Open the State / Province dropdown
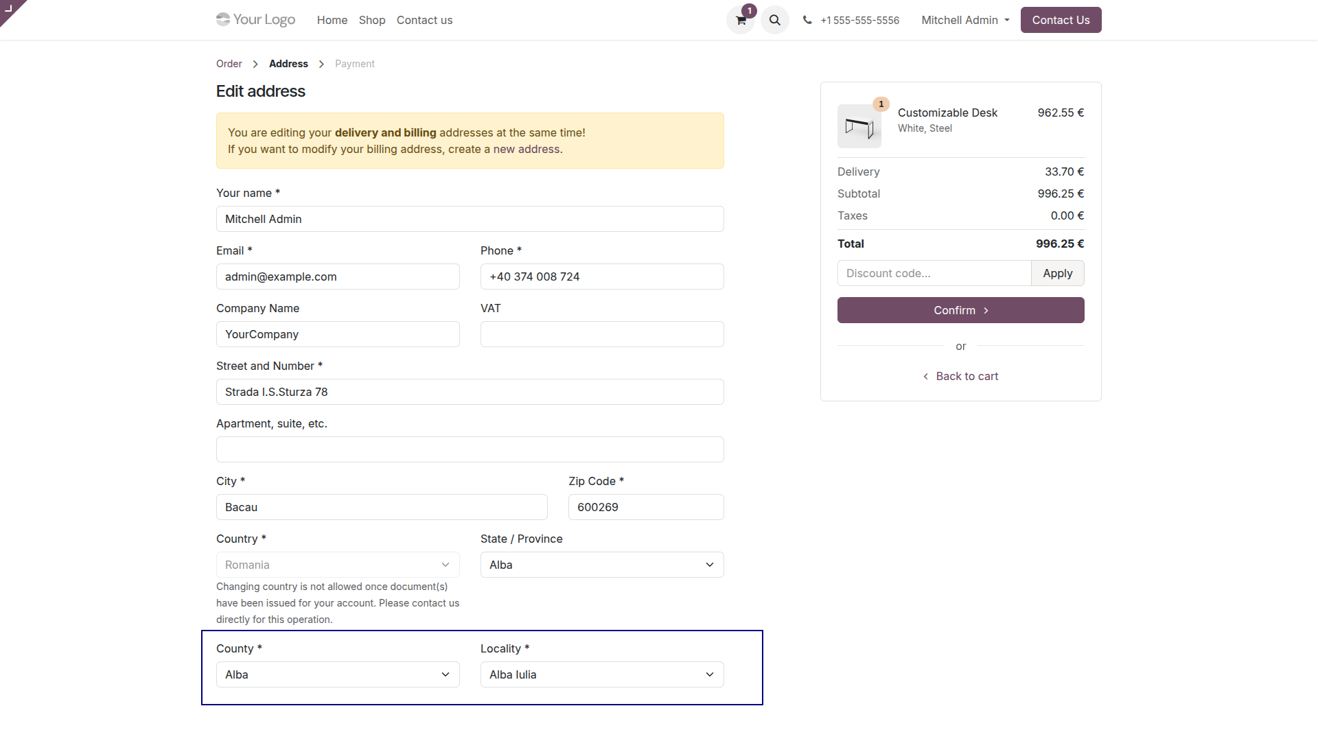Viewport: 1318px width, 741px height. point(602,565)
